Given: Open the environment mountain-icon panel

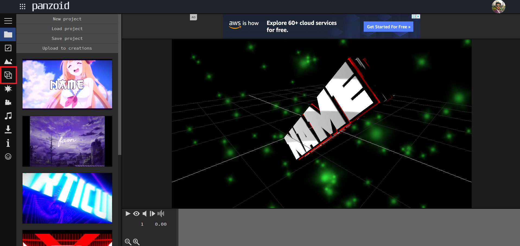Looking at the screenshot, I should pyautogui.click(x=8, y=62).
